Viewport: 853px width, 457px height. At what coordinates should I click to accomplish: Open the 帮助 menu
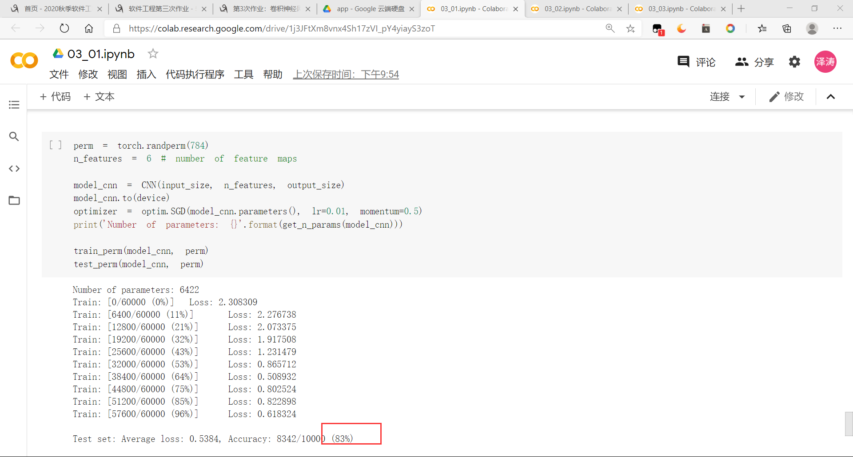point(273,74)
